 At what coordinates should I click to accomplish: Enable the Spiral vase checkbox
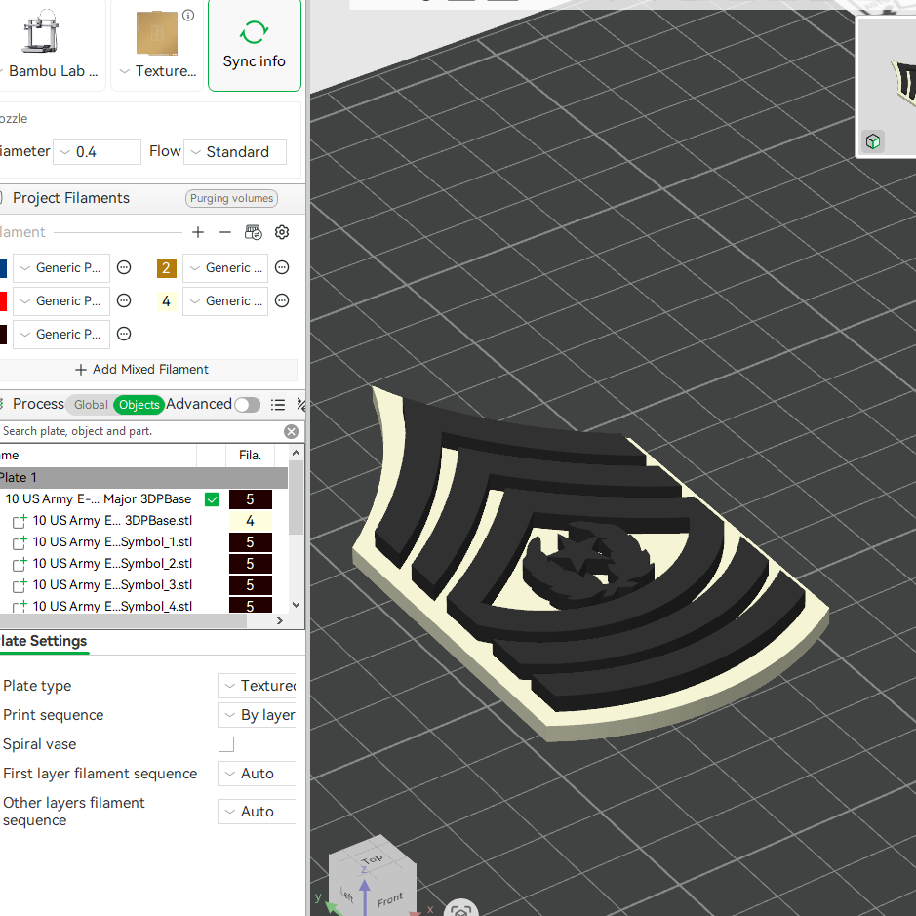point(226,744)
